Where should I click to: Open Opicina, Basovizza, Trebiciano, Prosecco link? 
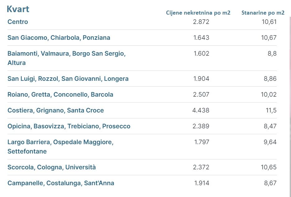point(69,126)
